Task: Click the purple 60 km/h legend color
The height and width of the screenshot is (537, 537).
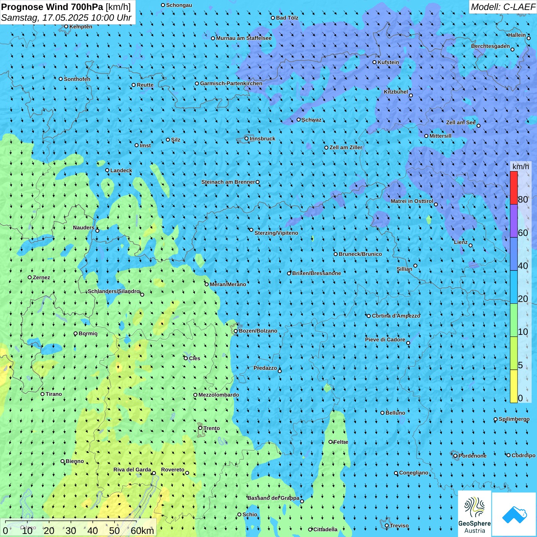Action: click(514, 221)
